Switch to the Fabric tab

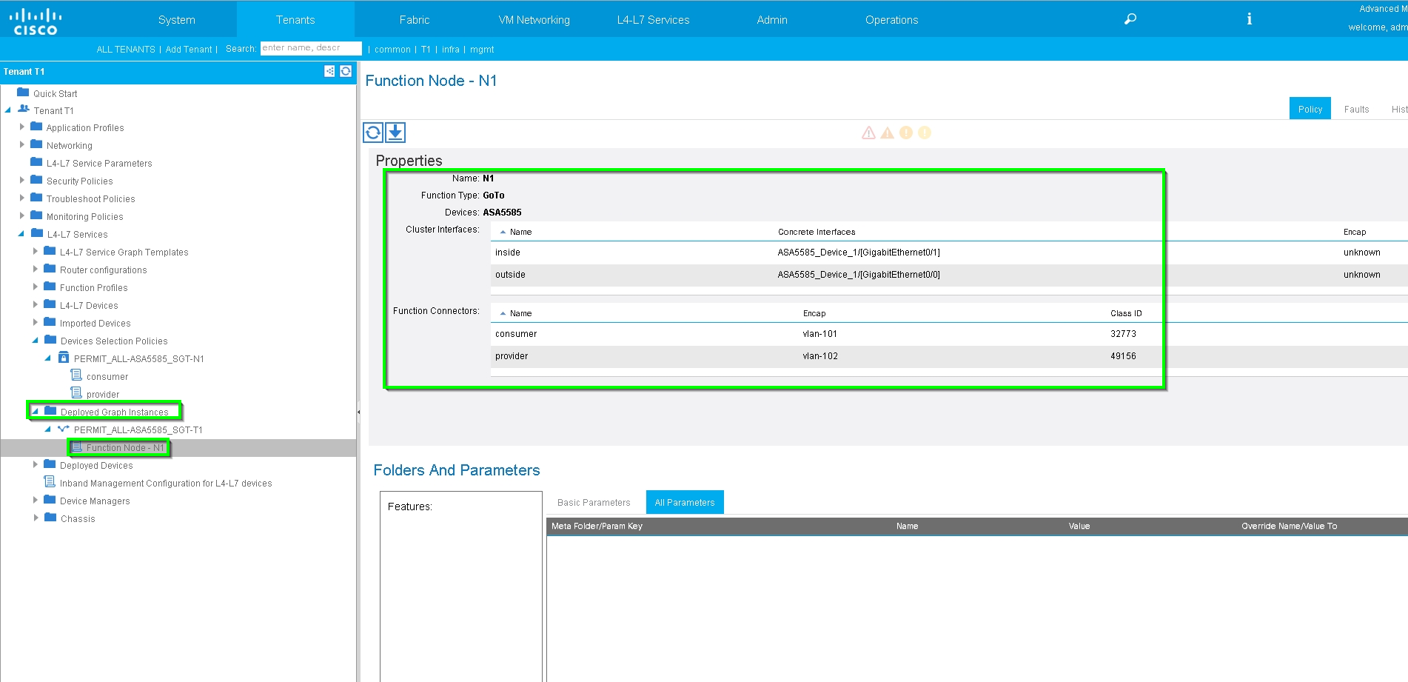coord(415,20)
